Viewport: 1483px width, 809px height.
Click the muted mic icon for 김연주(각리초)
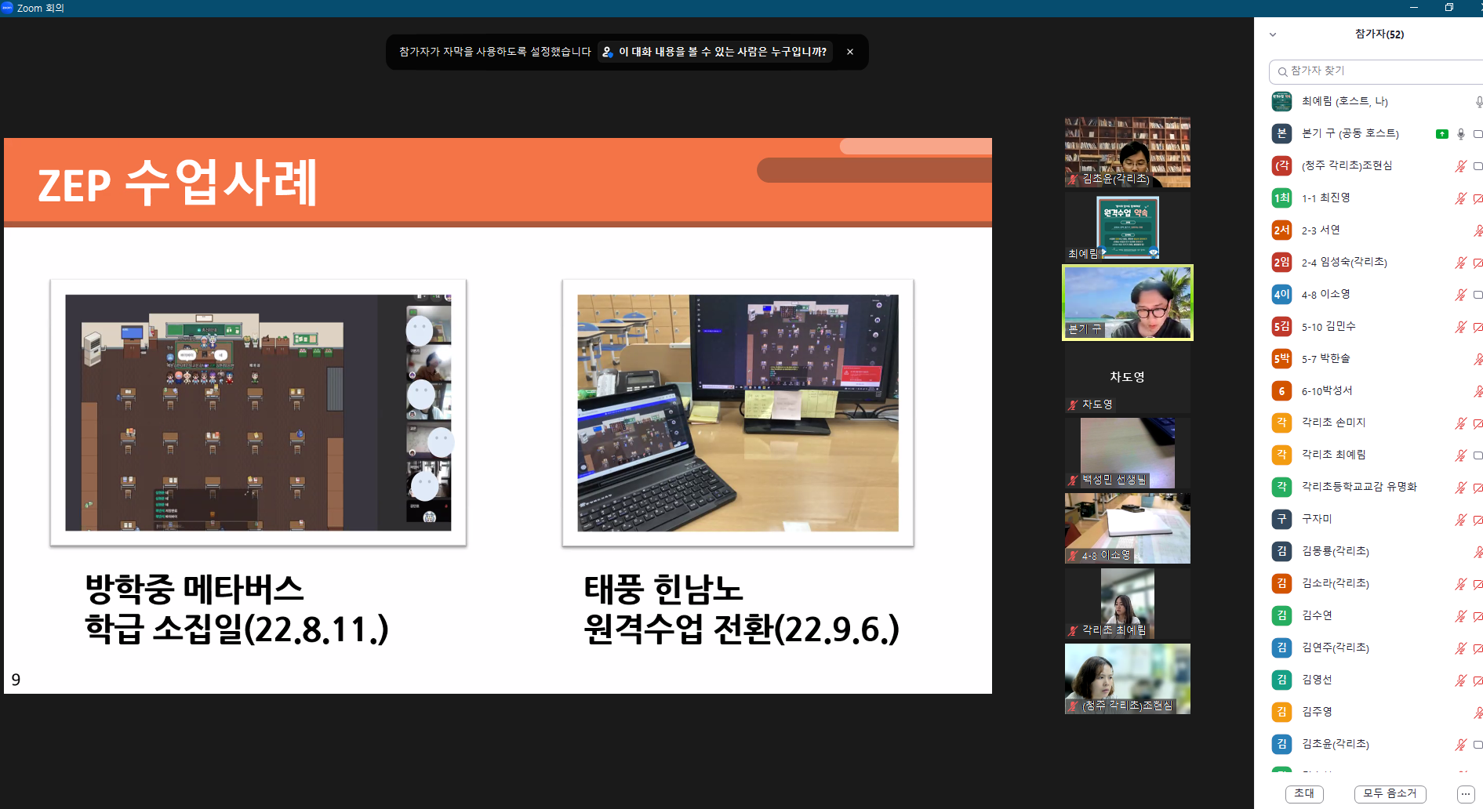tap(1460, 648)
